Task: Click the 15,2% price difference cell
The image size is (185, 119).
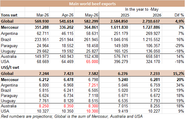Action: (179, 74)
